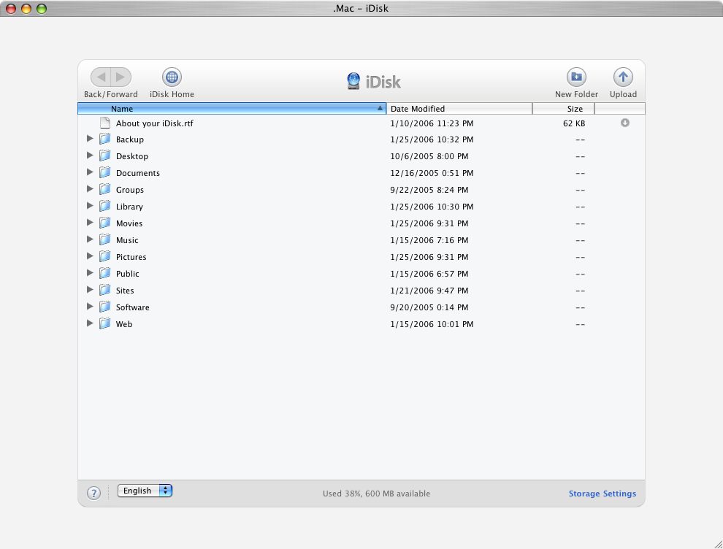
Task: Open the English language dropdown
Action: coord(145,491)
